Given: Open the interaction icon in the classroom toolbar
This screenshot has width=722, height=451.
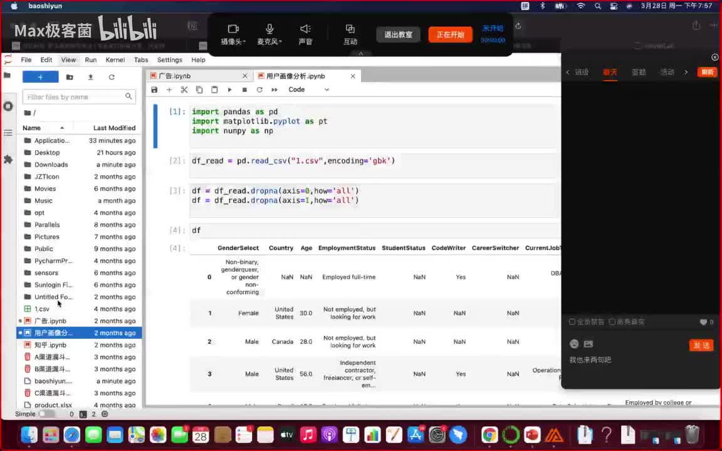Looking at the screenshot, I should pos(350,29).
